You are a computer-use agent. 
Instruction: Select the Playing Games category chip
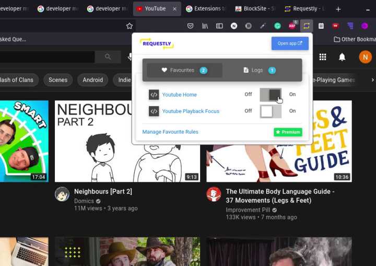coord(334,80)
